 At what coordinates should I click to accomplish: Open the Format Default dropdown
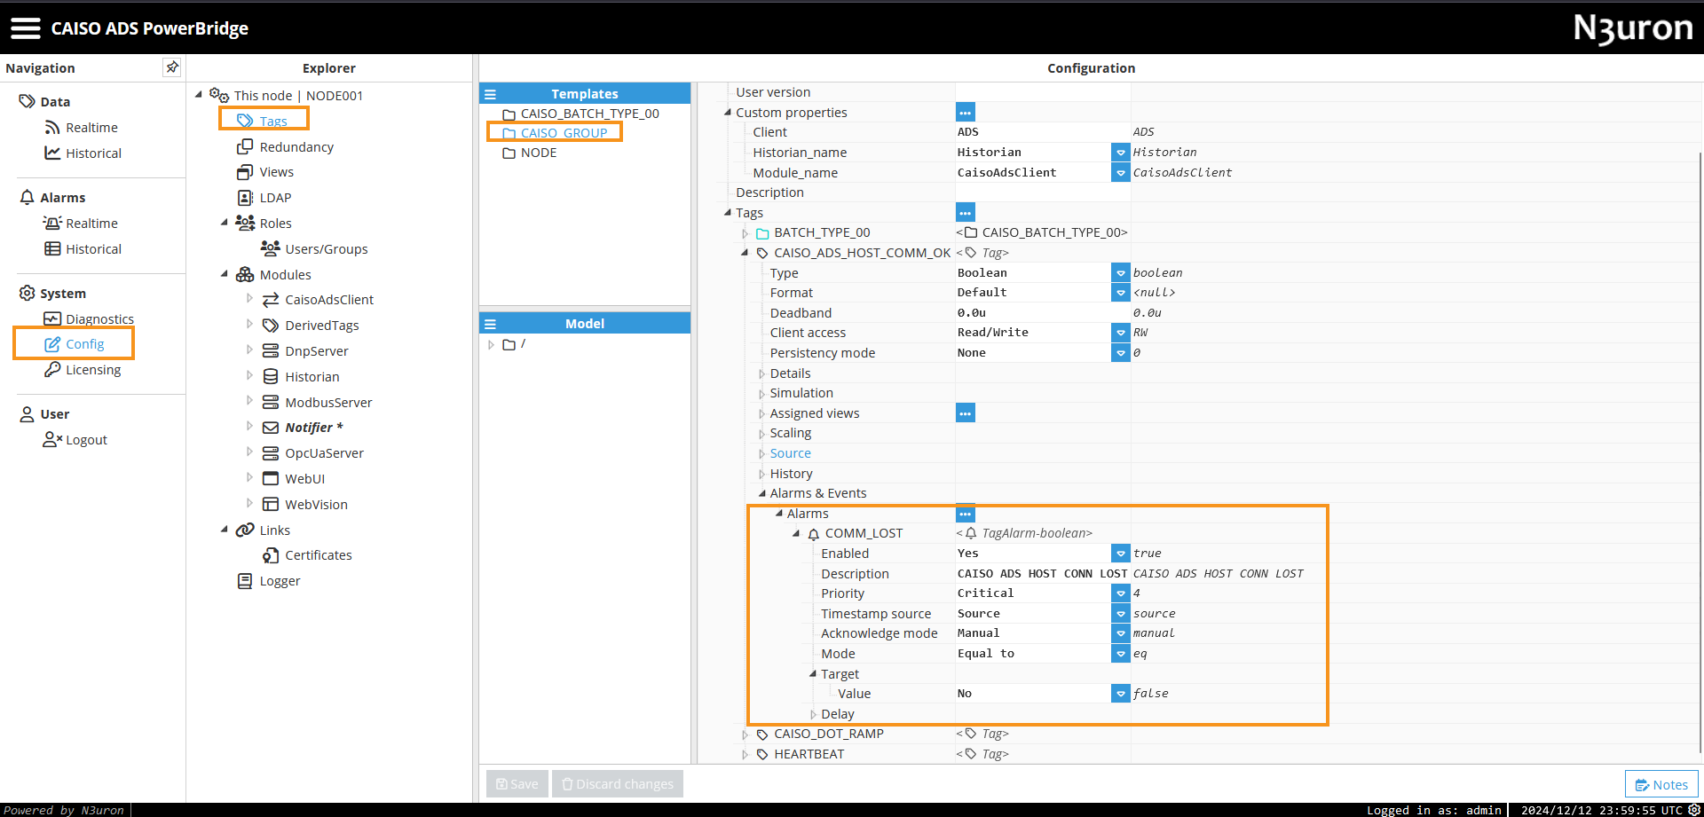pos(1120,293)
